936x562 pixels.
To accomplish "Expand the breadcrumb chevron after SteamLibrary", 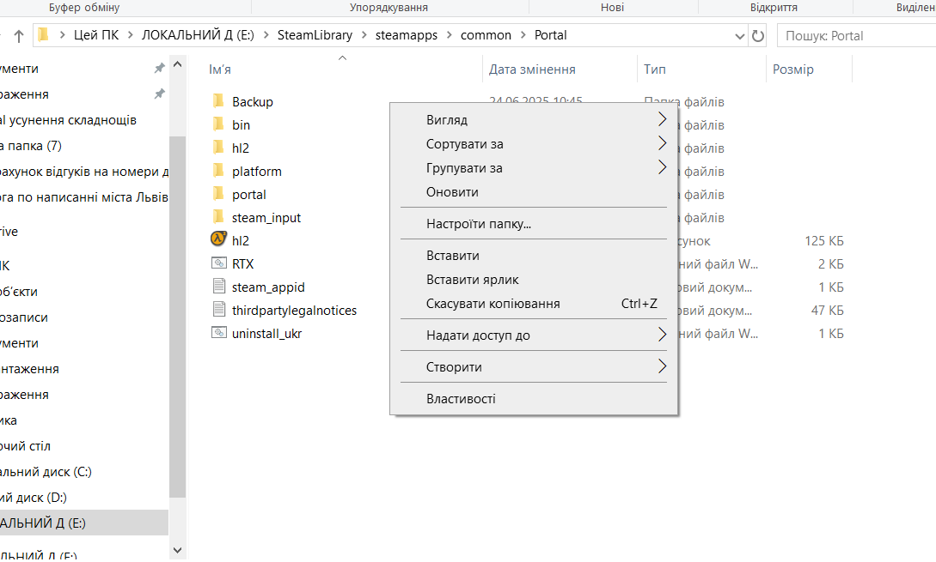I will pyautogui.click(x=364, y=35).
